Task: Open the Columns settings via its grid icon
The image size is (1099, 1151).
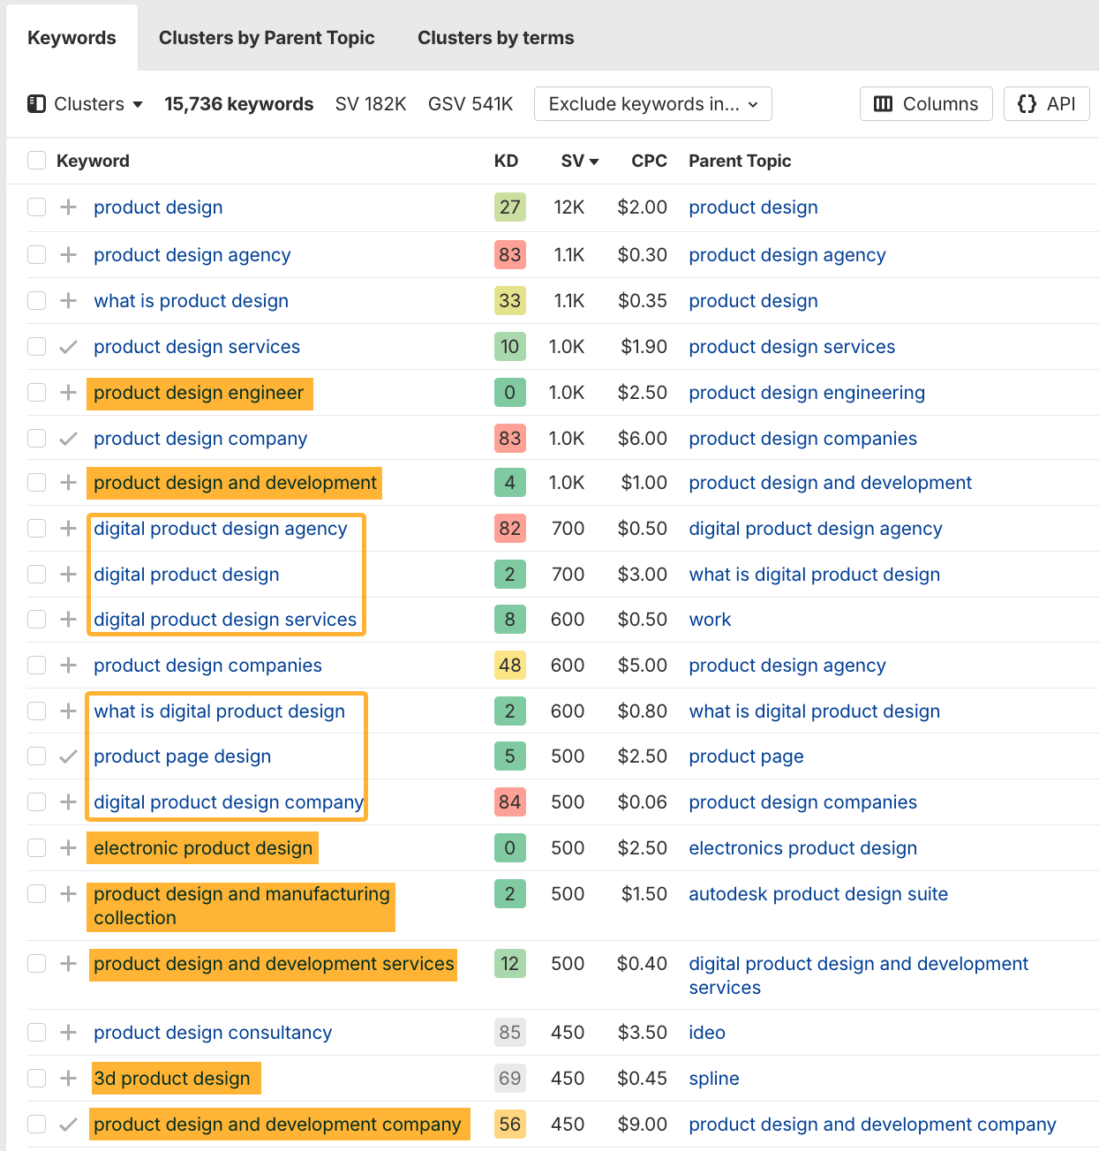Action: pos(884,103)
